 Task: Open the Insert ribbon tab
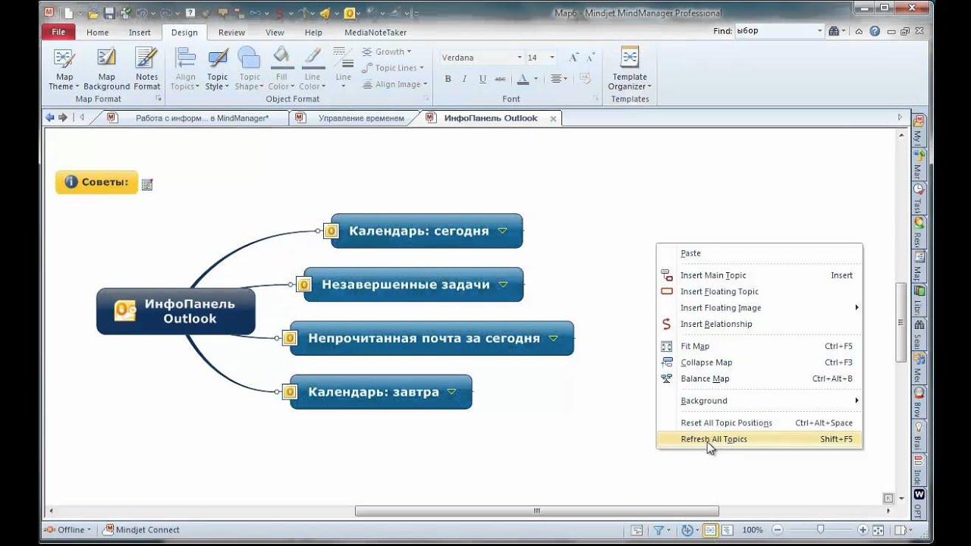pos(140,33)
